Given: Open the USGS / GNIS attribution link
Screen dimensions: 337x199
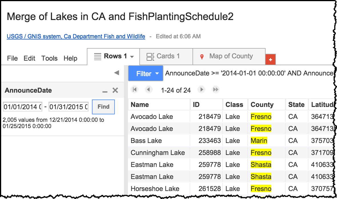Looking at the screenshot, I should (76, 36).
